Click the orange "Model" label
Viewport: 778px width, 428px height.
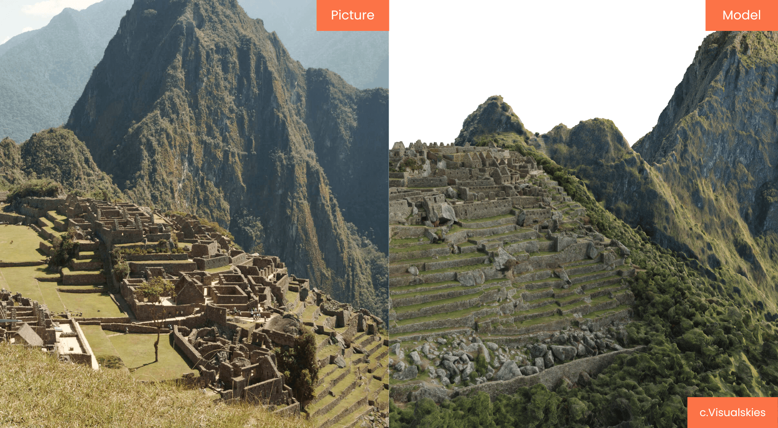tap(741, 15)
